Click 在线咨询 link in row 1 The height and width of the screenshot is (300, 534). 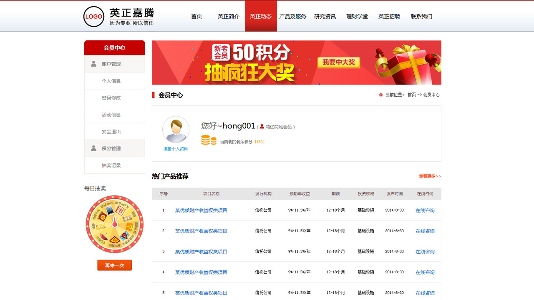425,210
